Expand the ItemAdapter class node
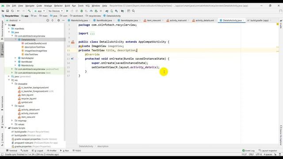 (x=15, y=58)
